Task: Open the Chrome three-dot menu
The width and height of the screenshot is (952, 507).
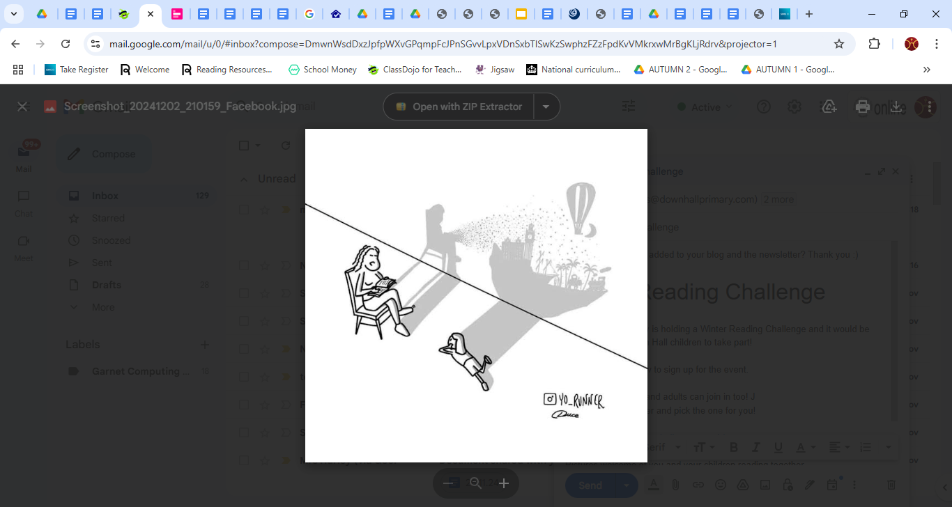Action: (x=937, y=44)
